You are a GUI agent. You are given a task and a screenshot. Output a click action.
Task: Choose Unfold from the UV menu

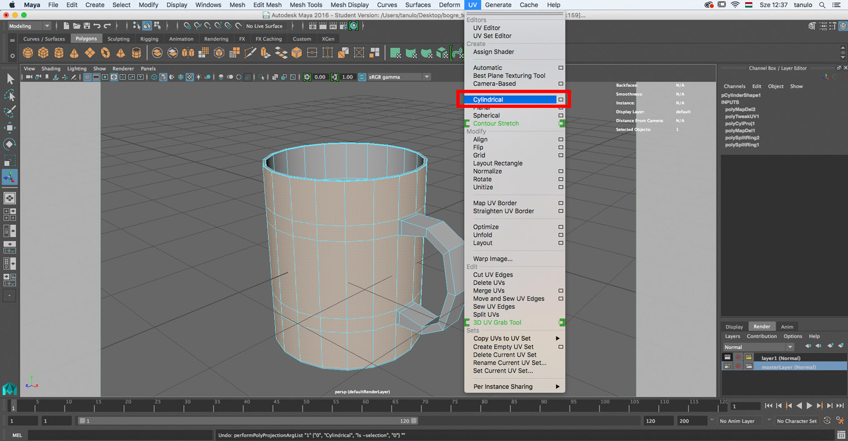(x=482, y=235)
